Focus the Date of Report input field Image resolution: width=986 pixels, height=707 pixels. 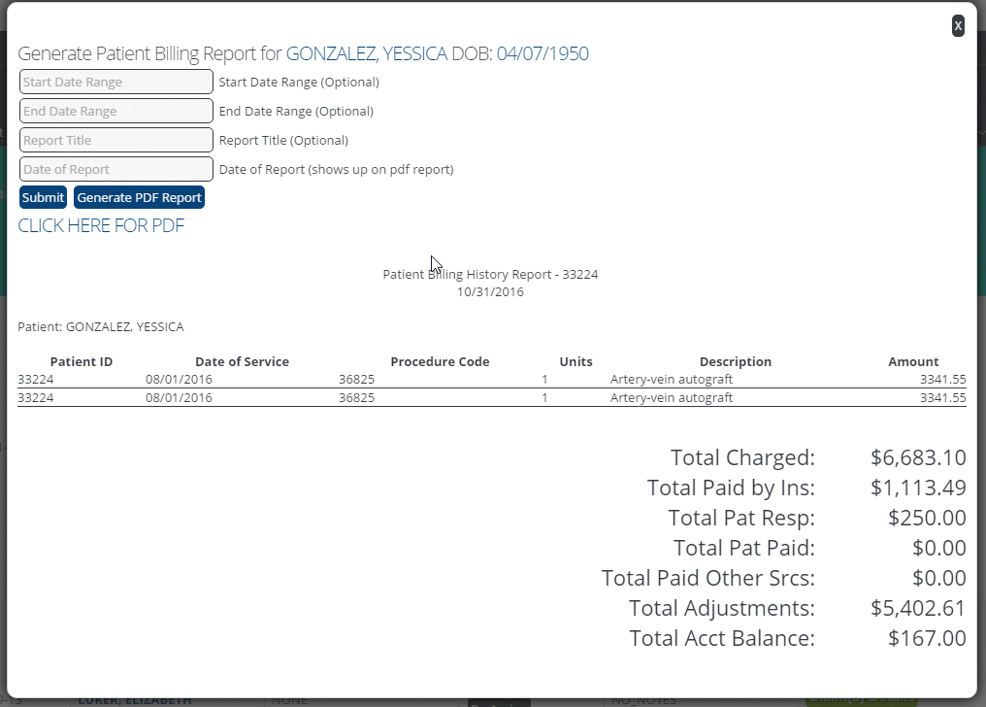116,169
